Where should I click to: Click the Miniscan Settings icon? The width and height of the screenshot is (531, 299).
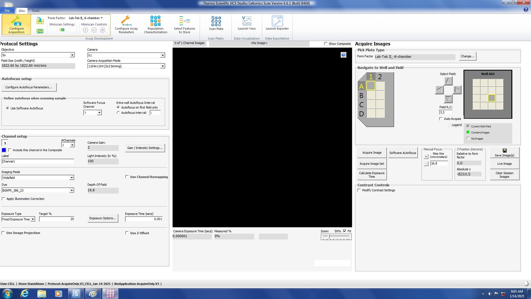click(x=62, y=30)
